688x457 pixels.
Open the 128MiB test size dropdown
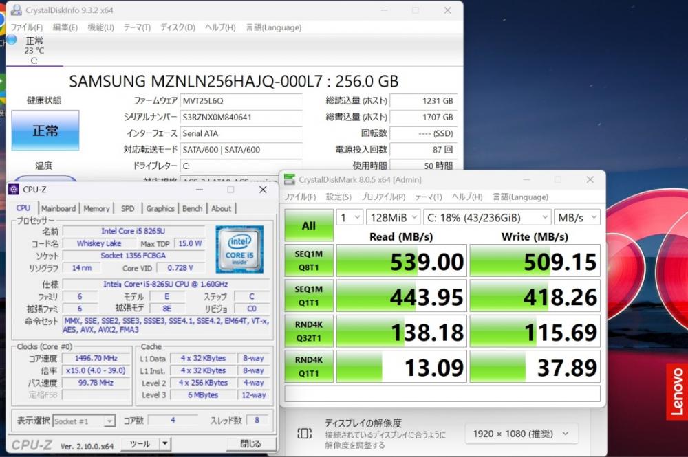tap(393, 217)
